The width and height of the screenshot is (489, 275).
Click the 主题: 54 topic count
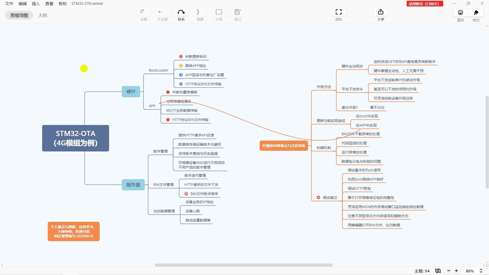pyautogui.click(x=422, y=271)
